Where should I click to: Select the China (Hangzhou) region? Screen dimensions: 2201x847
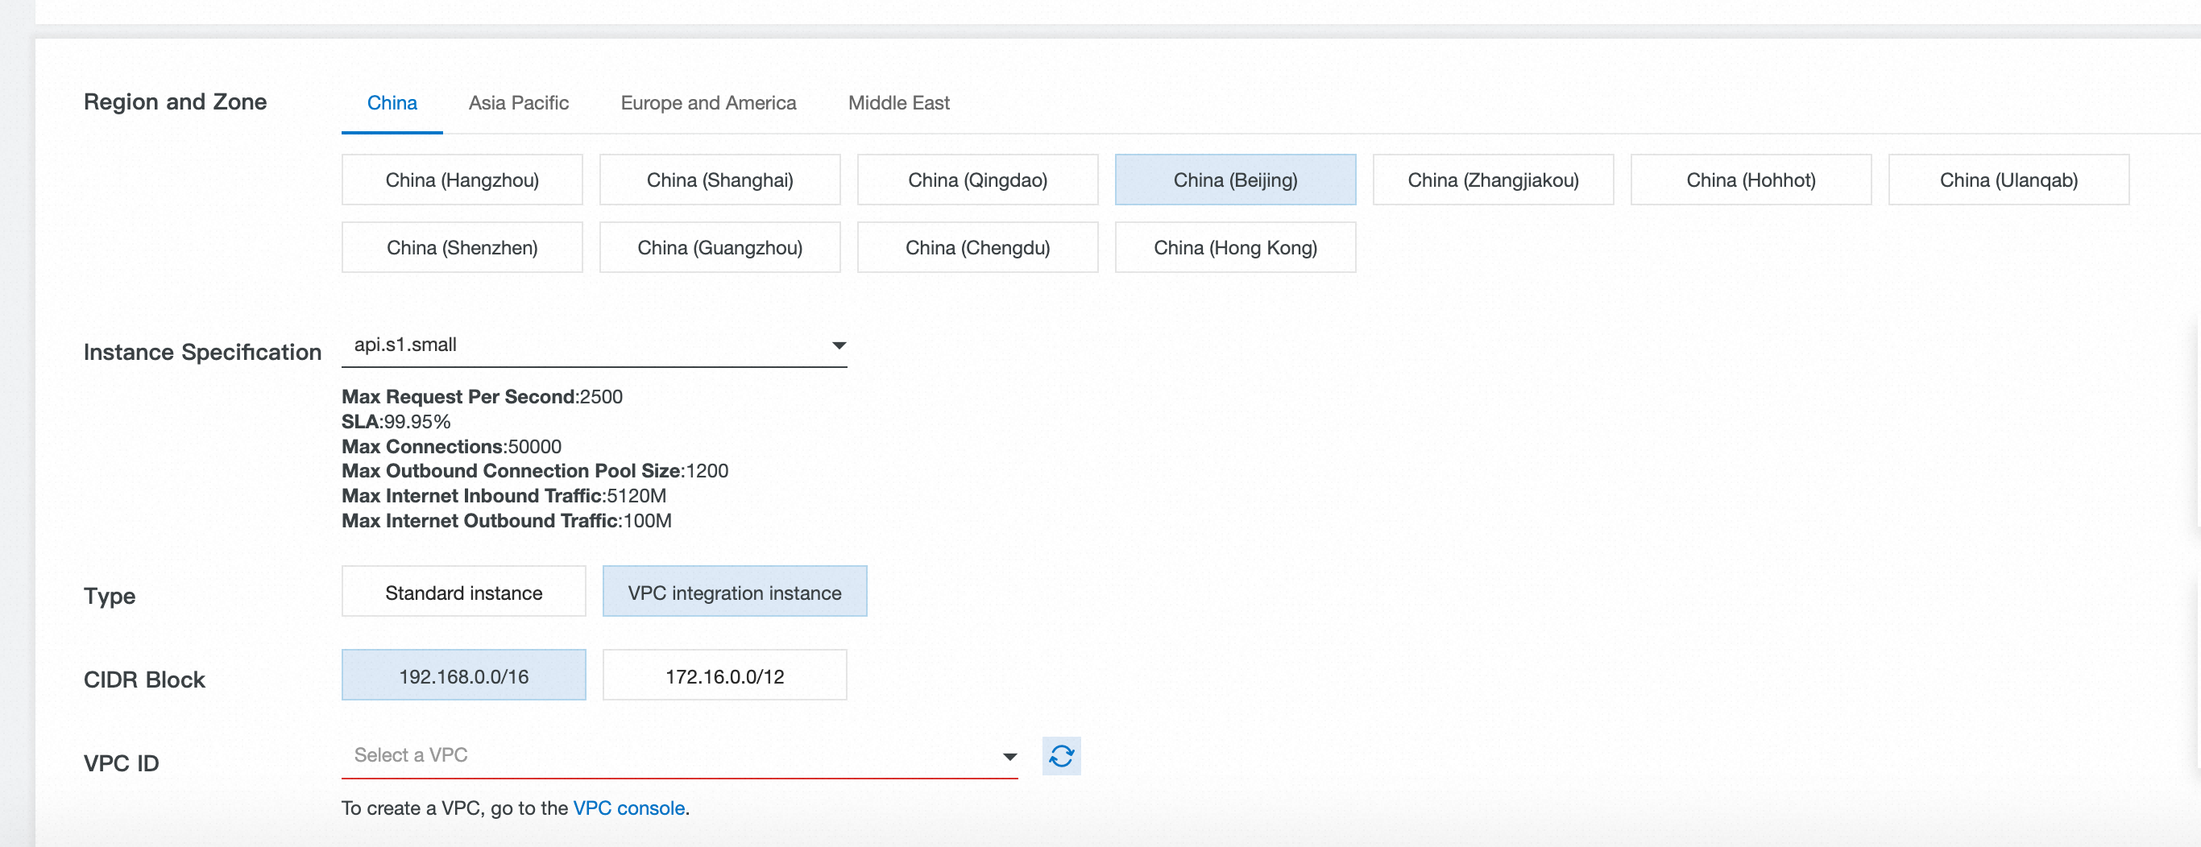(x=462, y=180)
